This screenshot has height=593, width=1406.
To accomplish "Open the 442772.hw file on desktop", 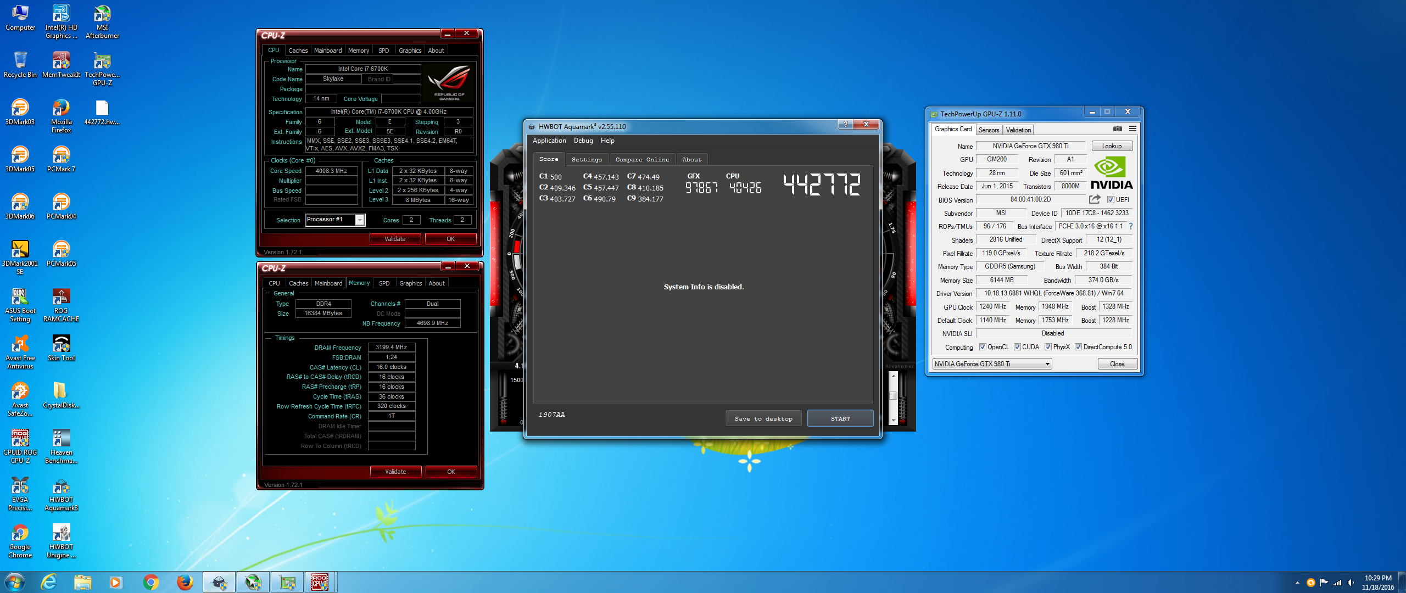I will tap(102, 112).
